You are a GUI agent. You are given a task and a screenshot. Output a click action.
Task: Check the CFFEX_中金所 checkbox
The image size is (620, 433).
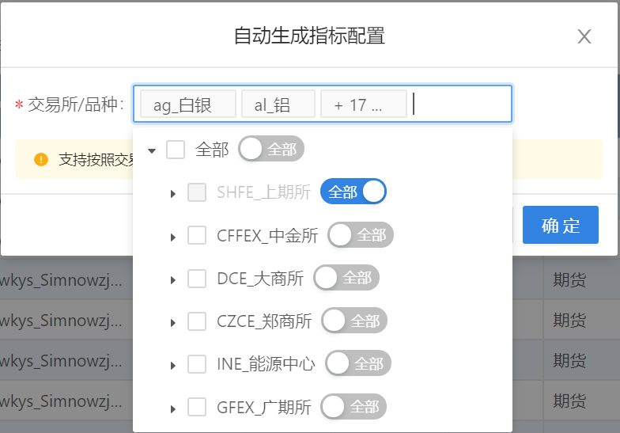pyautogui.click(x=196, y=235)
